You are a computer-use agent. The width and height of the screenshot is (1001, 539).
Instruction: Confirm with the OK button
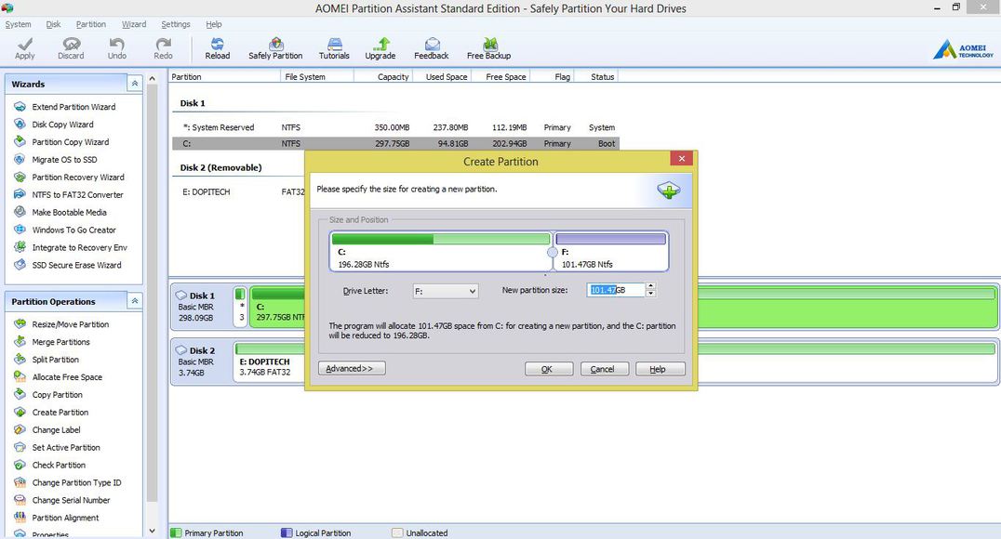click(548, 369)
